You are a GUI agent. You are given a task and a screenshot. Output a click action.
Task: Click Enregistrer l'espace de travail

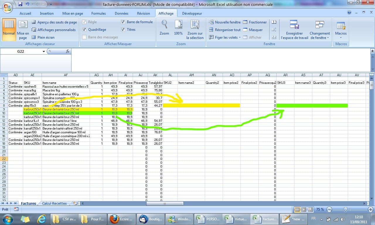click(294, 30)
